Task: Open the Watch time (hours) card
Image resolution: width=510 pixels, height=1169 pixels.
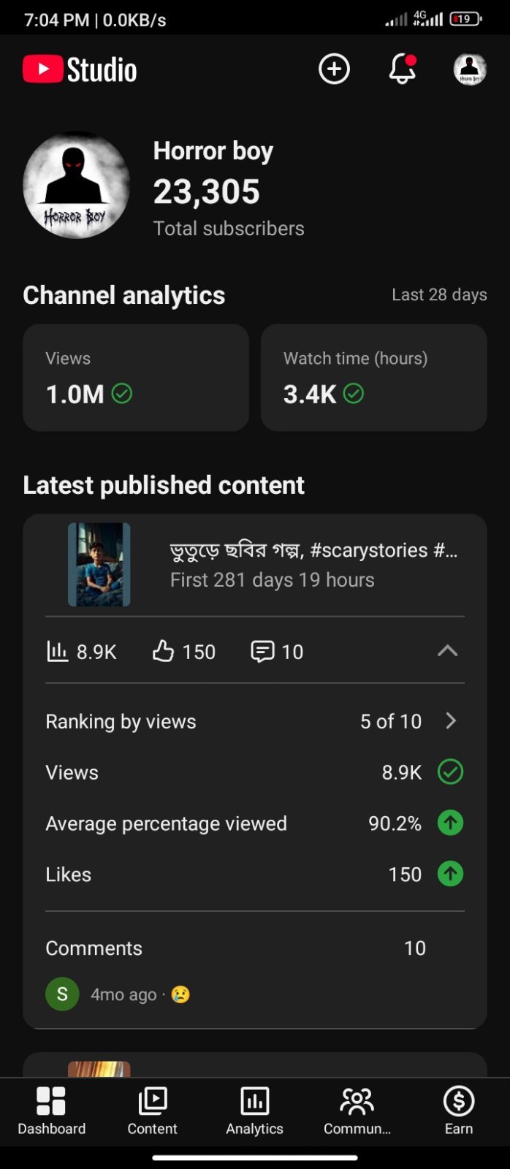Action: point(374,378)
